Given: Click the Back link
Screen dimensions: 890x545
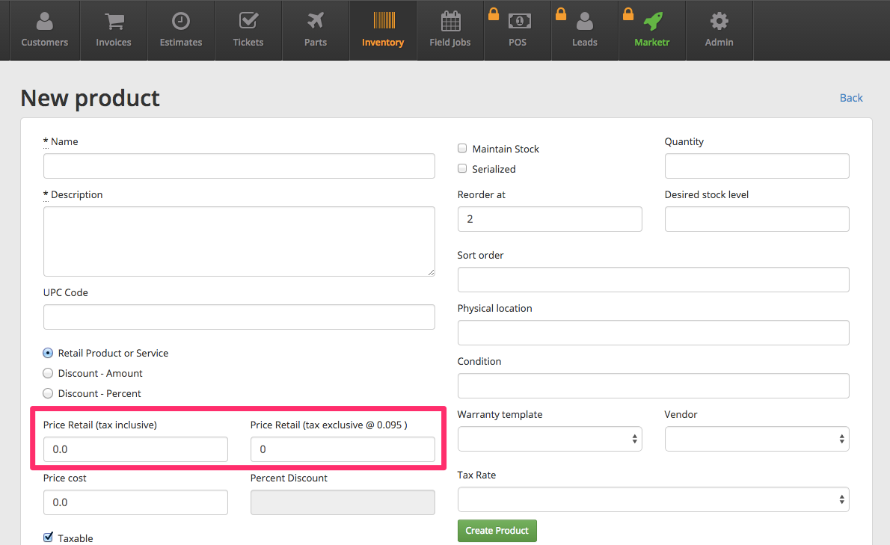Looking at the screenshot, I should pos(851,98).
